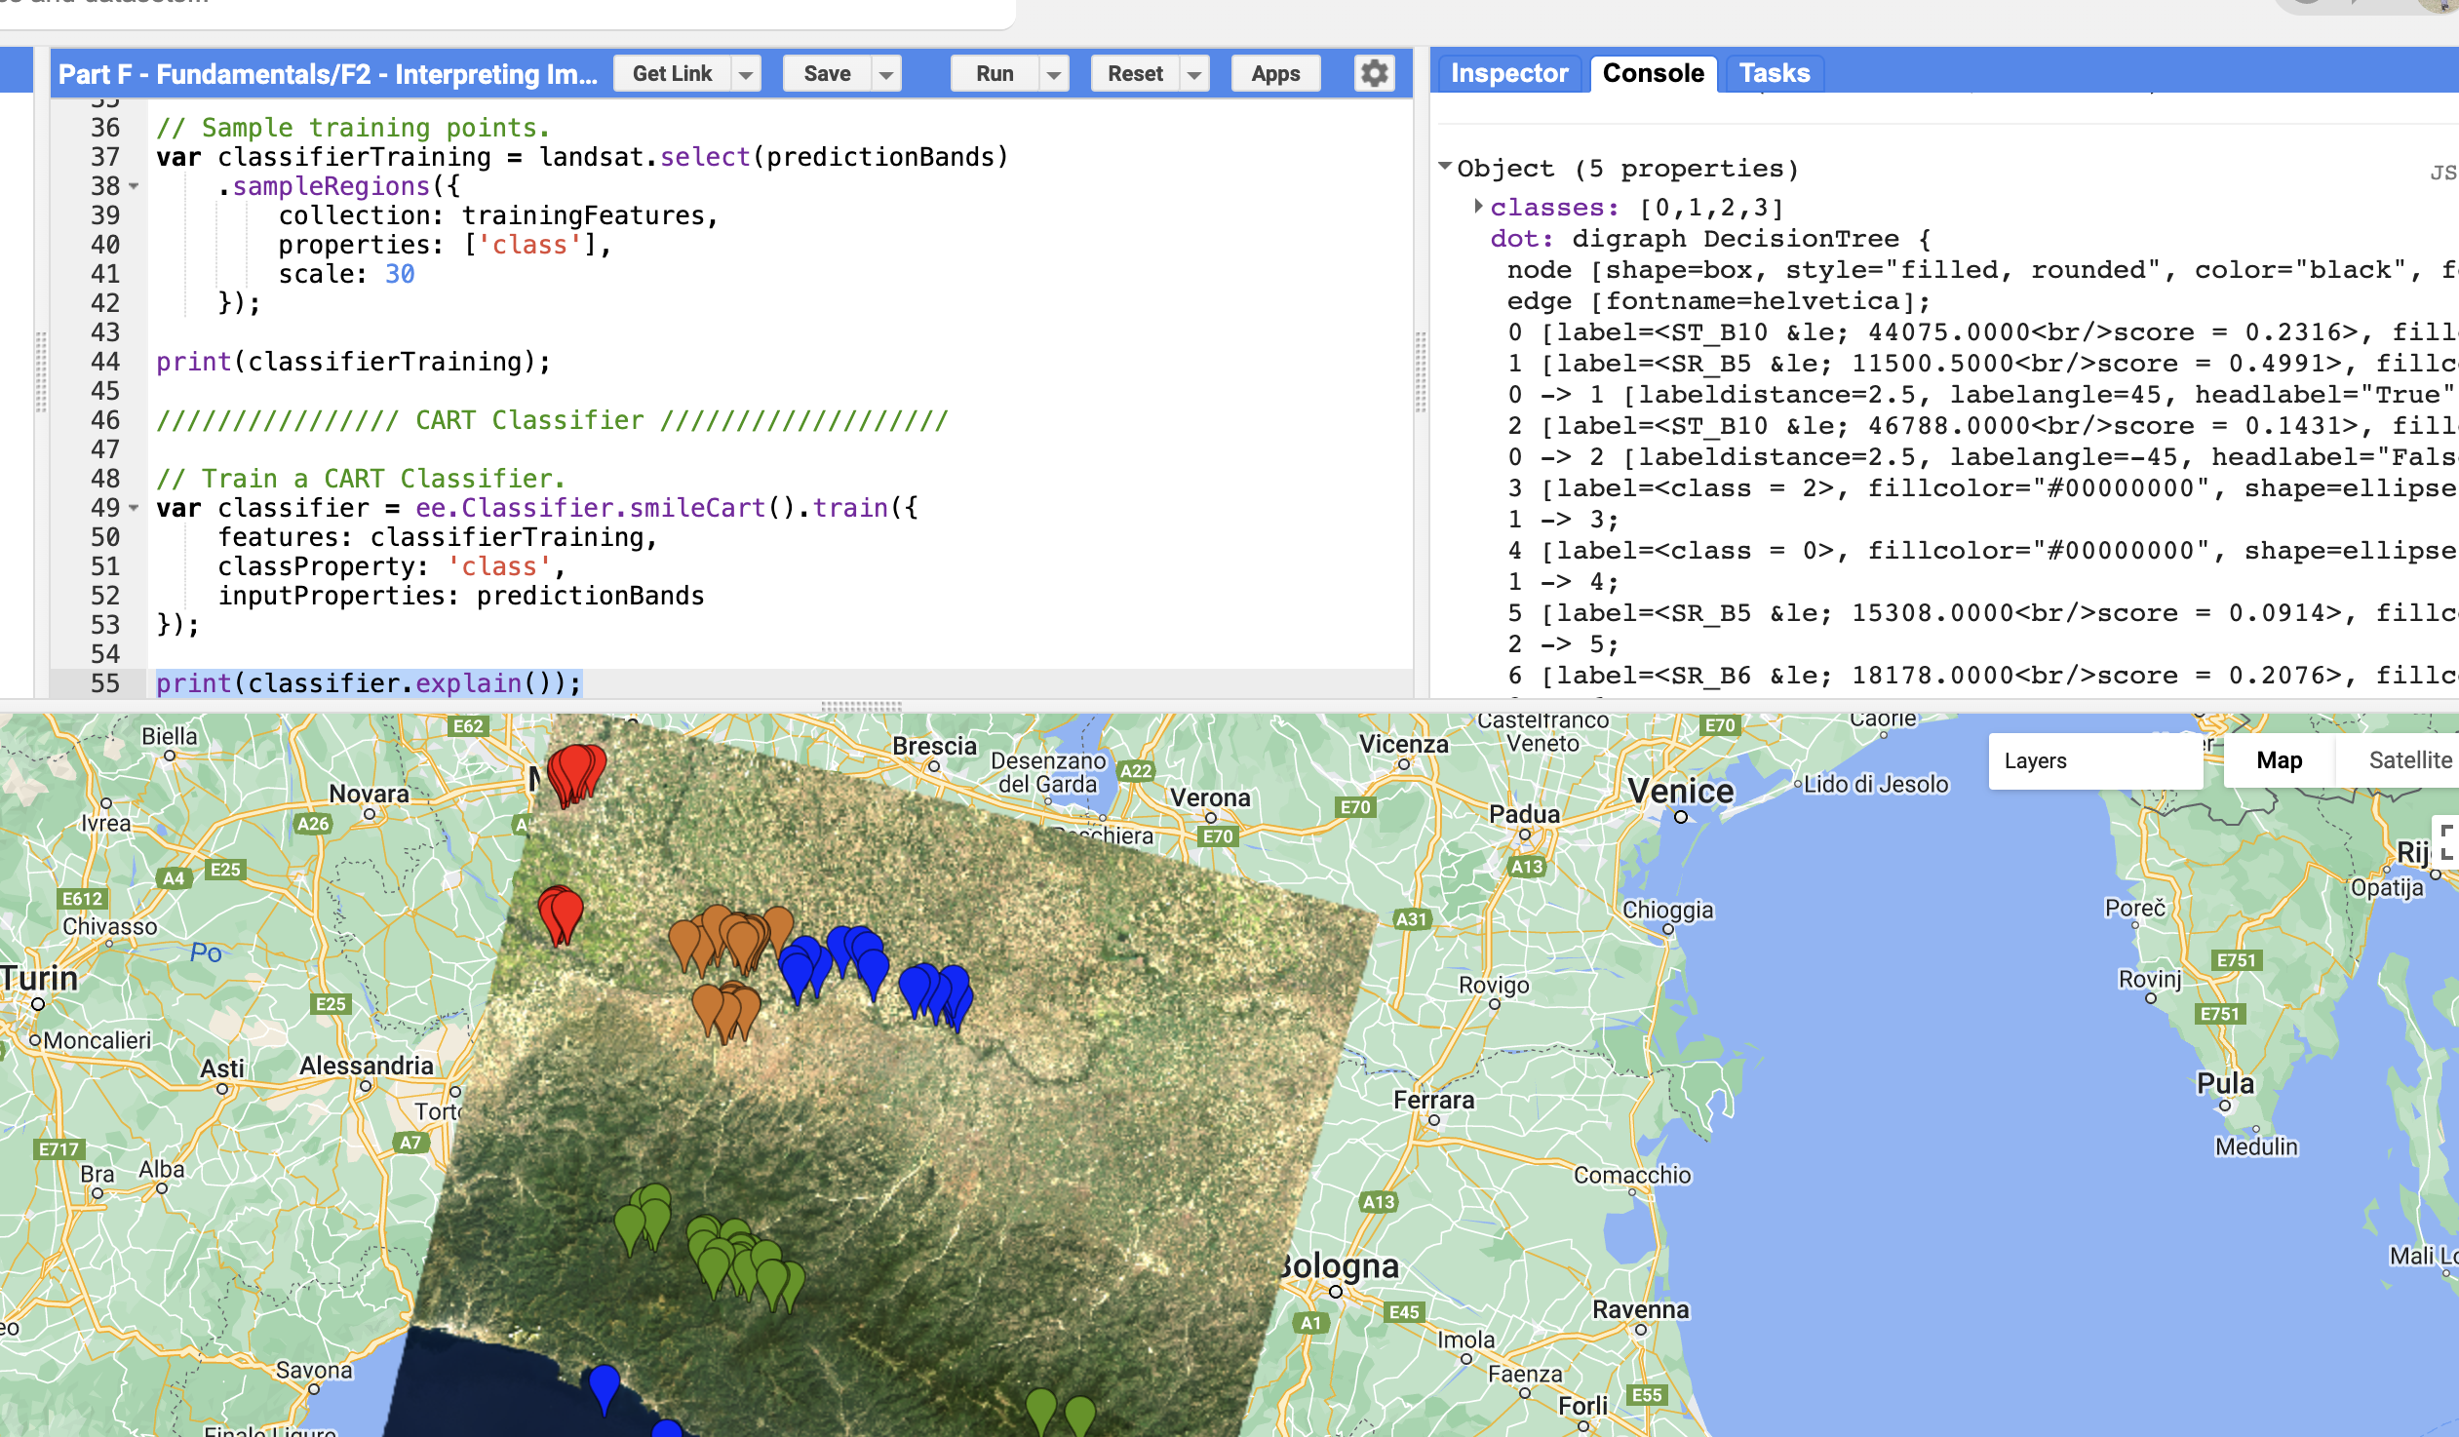Toggle fullscreen map icon at right edge

(x=2447, y=841)
